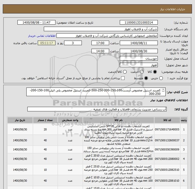Click the buyer name field شرکت آب و فاضلاب اهواز
Image resolution: width=195 pixels, height=189 pixels.
point(101,29)
